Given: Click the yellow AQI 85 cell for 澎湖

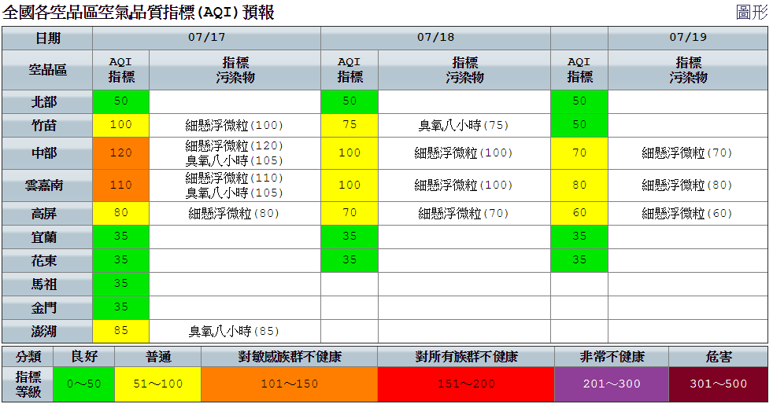Looking at the screenshot, I should [120, 332].
